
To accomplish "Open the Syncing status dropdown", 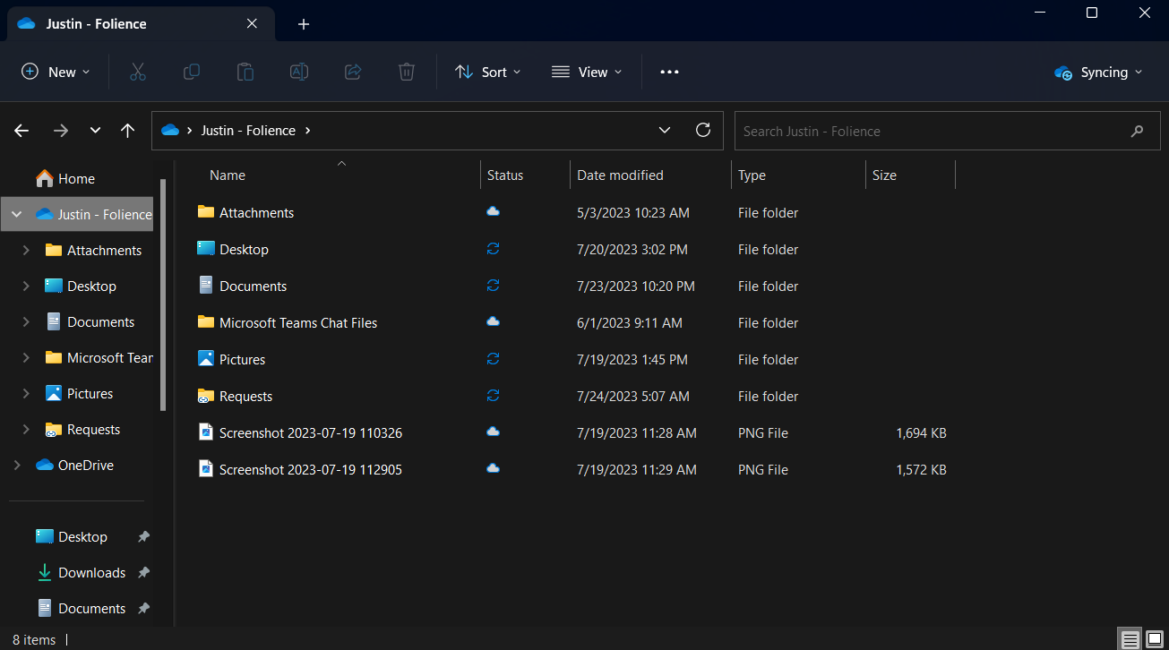I will coord(1099,73).
